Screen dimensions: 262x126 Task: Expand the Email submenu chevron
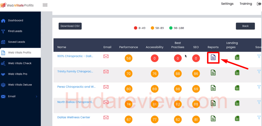tap(36, 97)
